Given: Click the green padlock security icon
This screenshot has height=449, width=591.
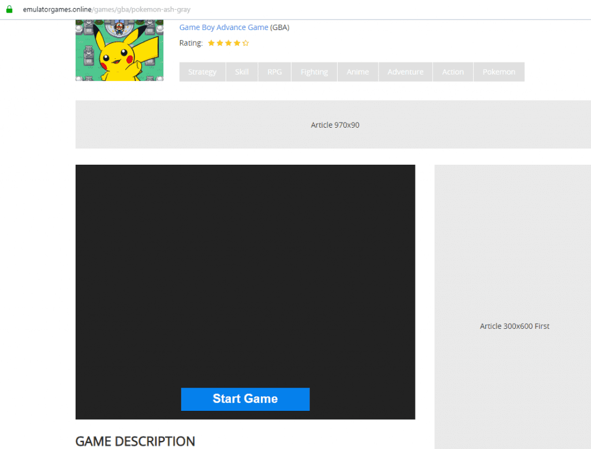Looking at the screenshot, I should coord(9,9).
